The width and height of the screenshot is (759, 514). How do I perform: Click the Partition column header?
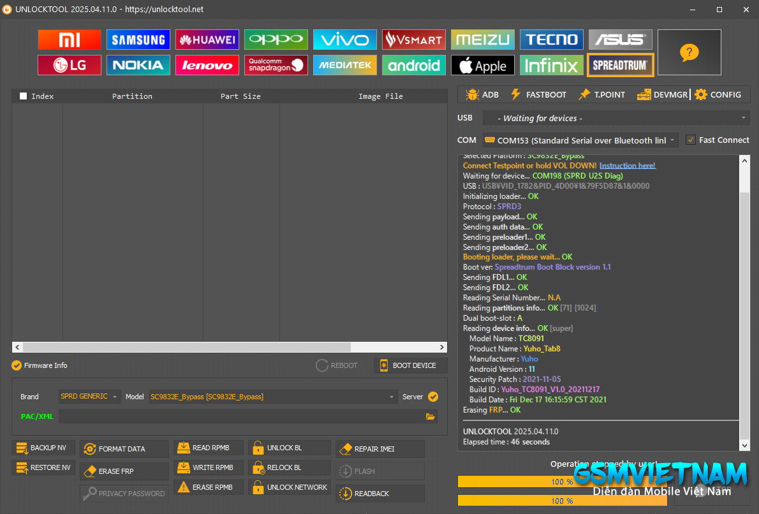point(132,96)
